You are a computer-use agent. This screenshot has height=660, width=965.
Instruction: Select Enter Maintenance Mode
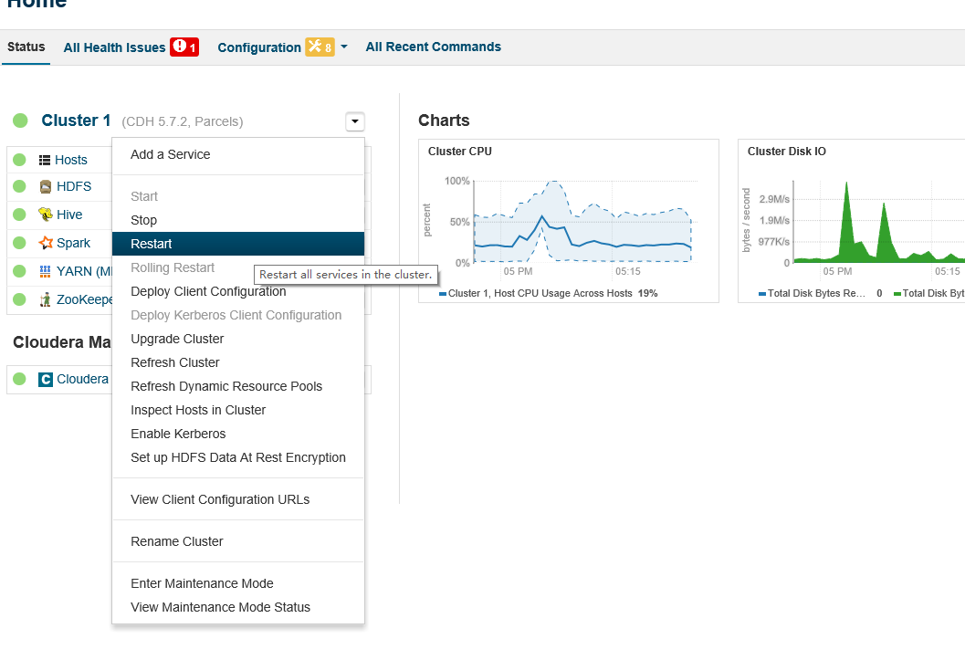tap(238, 583)
